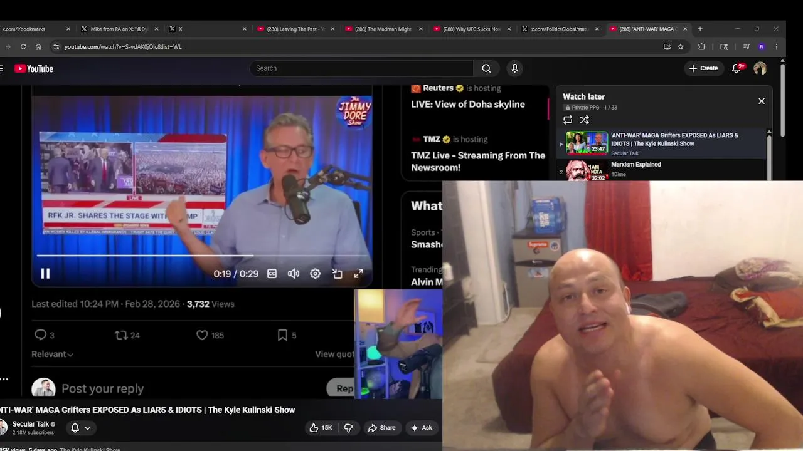Open tweet video settings gear
Viewport: 803px width, 451px height.
click(315, 274)
